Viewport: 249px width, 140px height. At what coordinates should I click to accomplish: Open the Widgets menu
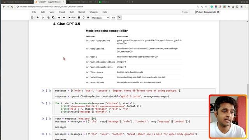click(93, 12)
